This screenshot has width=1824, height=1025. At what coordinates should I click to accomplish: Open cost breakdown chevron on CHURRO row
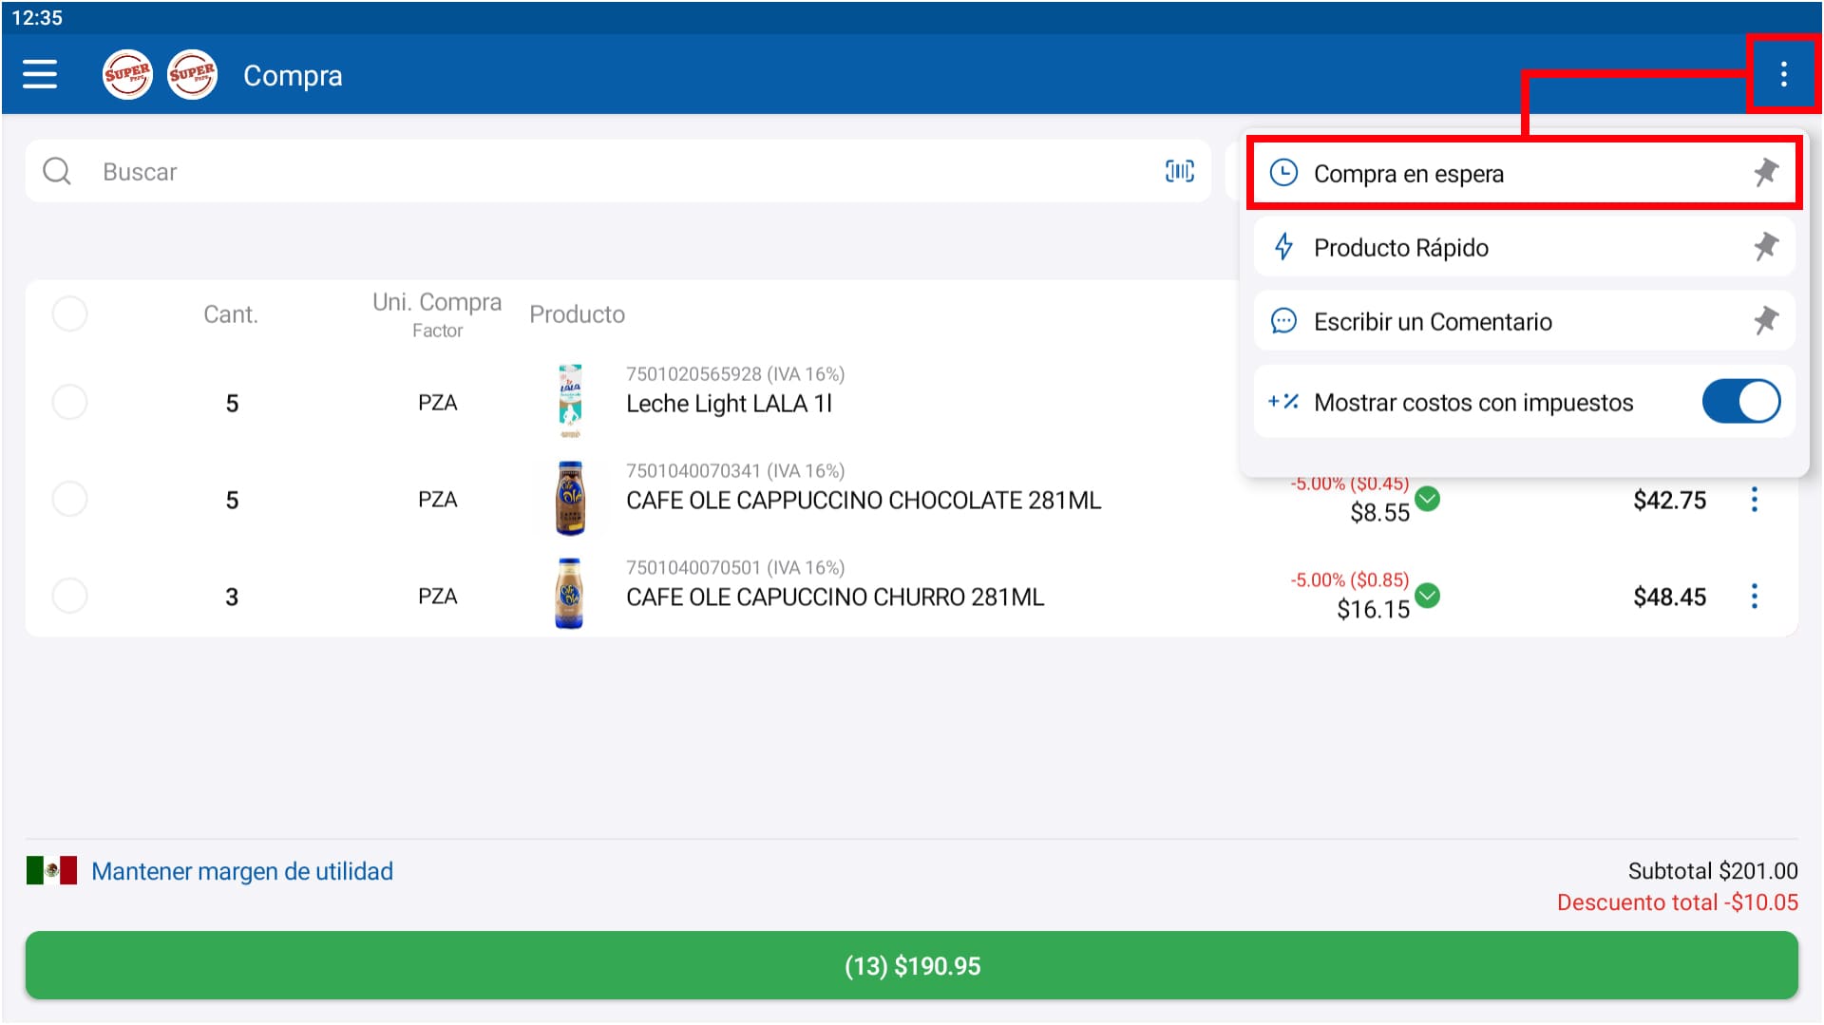(1428, 596)
